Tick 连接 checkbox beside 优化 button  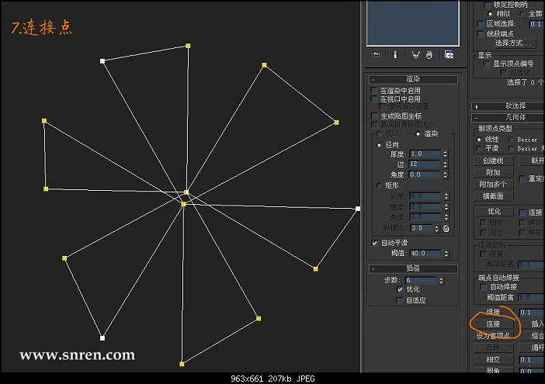click(522, 212)
